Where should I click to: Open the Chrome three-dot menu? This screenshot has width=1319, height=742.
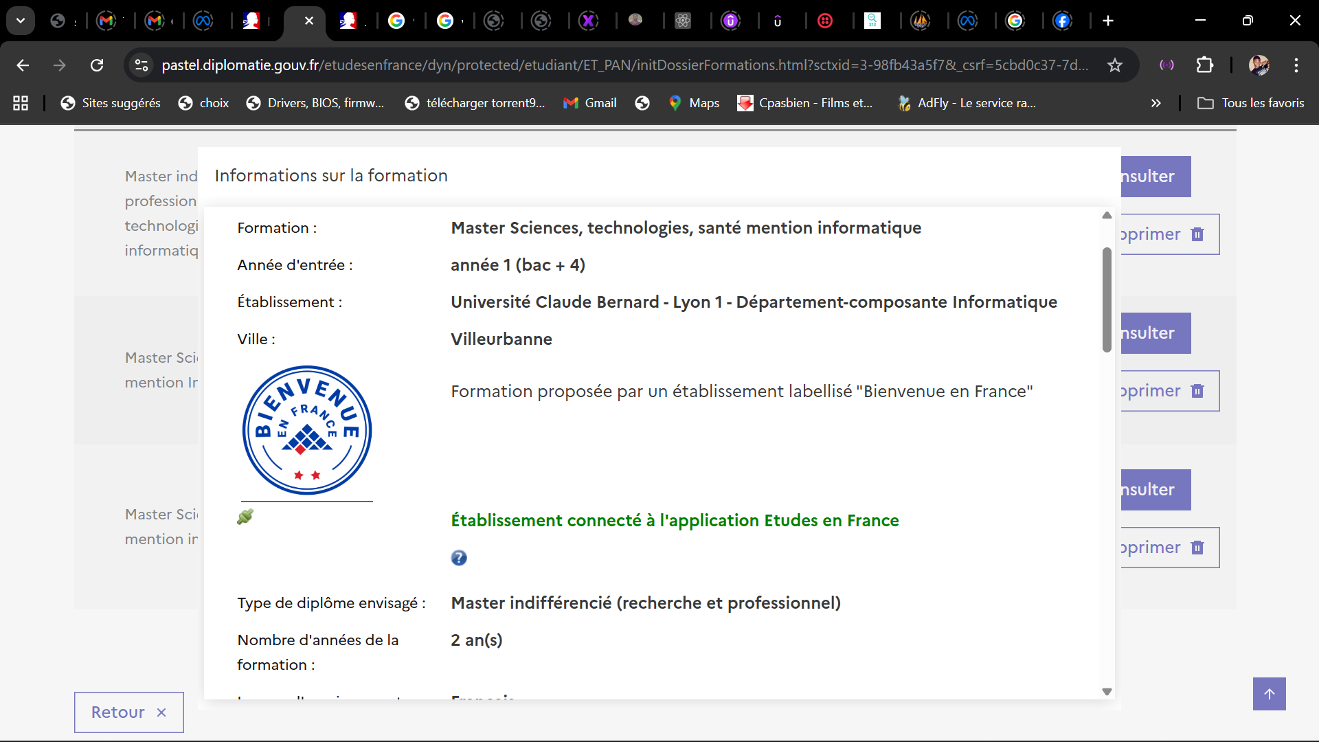tap(1296, 65)
